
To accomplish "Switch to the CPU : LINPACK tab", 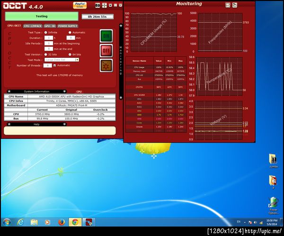I will click(x=33, y=26).
